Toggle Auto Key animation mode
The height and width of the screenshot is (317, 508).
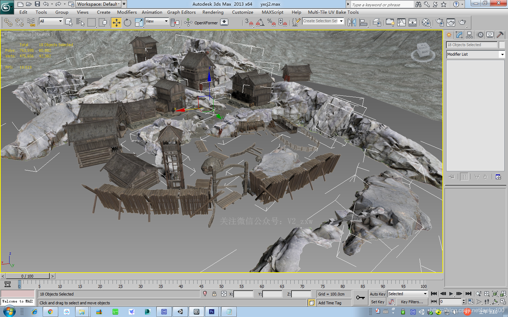click(377, 294)
